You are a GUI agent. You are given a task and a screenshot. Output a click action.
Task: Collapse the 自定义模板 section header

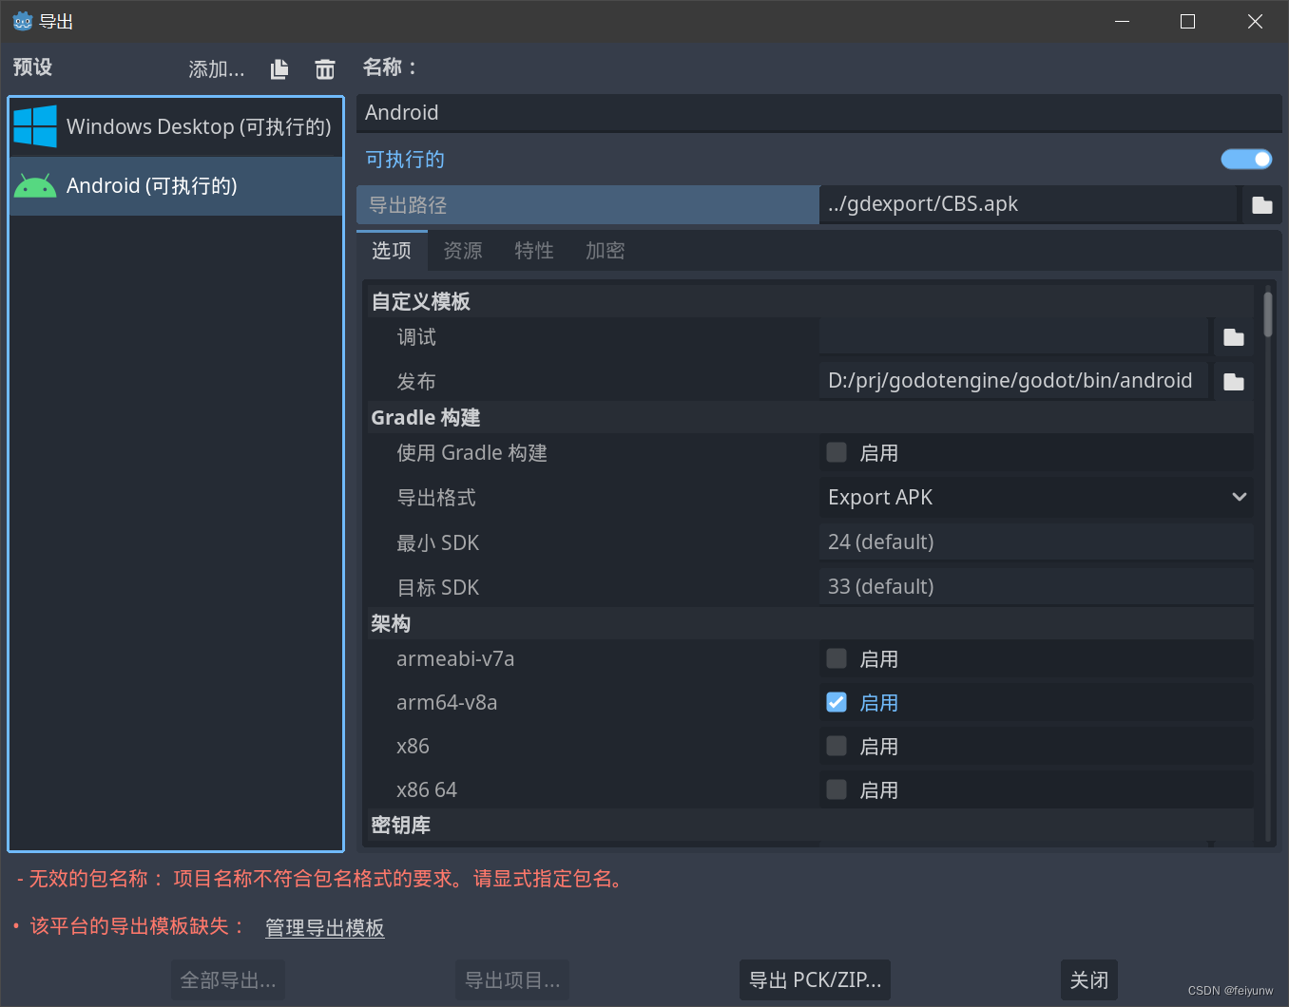pyautogui.click(x=810, y=301)
